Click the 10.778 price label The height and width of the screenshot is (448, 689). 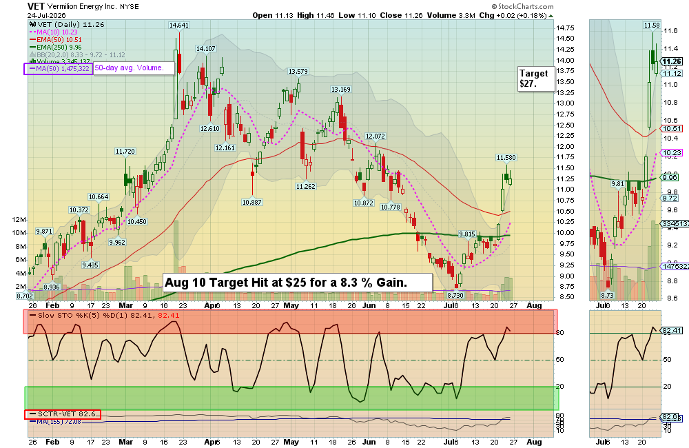390,207
